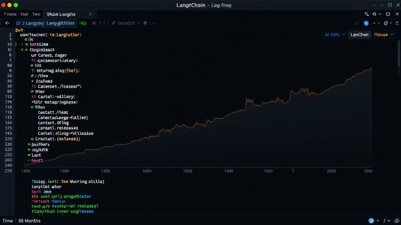The width and height of the screenshot is (401, 225).
Task: Click the pie-chart icon at toolbar right
Action: point(386,23)
